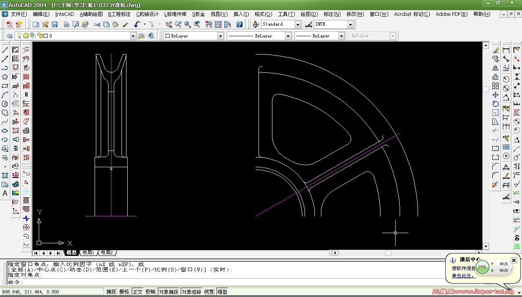522x297 pixels.
Task: Open the ByLayer linetype dropdown
Action: [x=288, y=36]
